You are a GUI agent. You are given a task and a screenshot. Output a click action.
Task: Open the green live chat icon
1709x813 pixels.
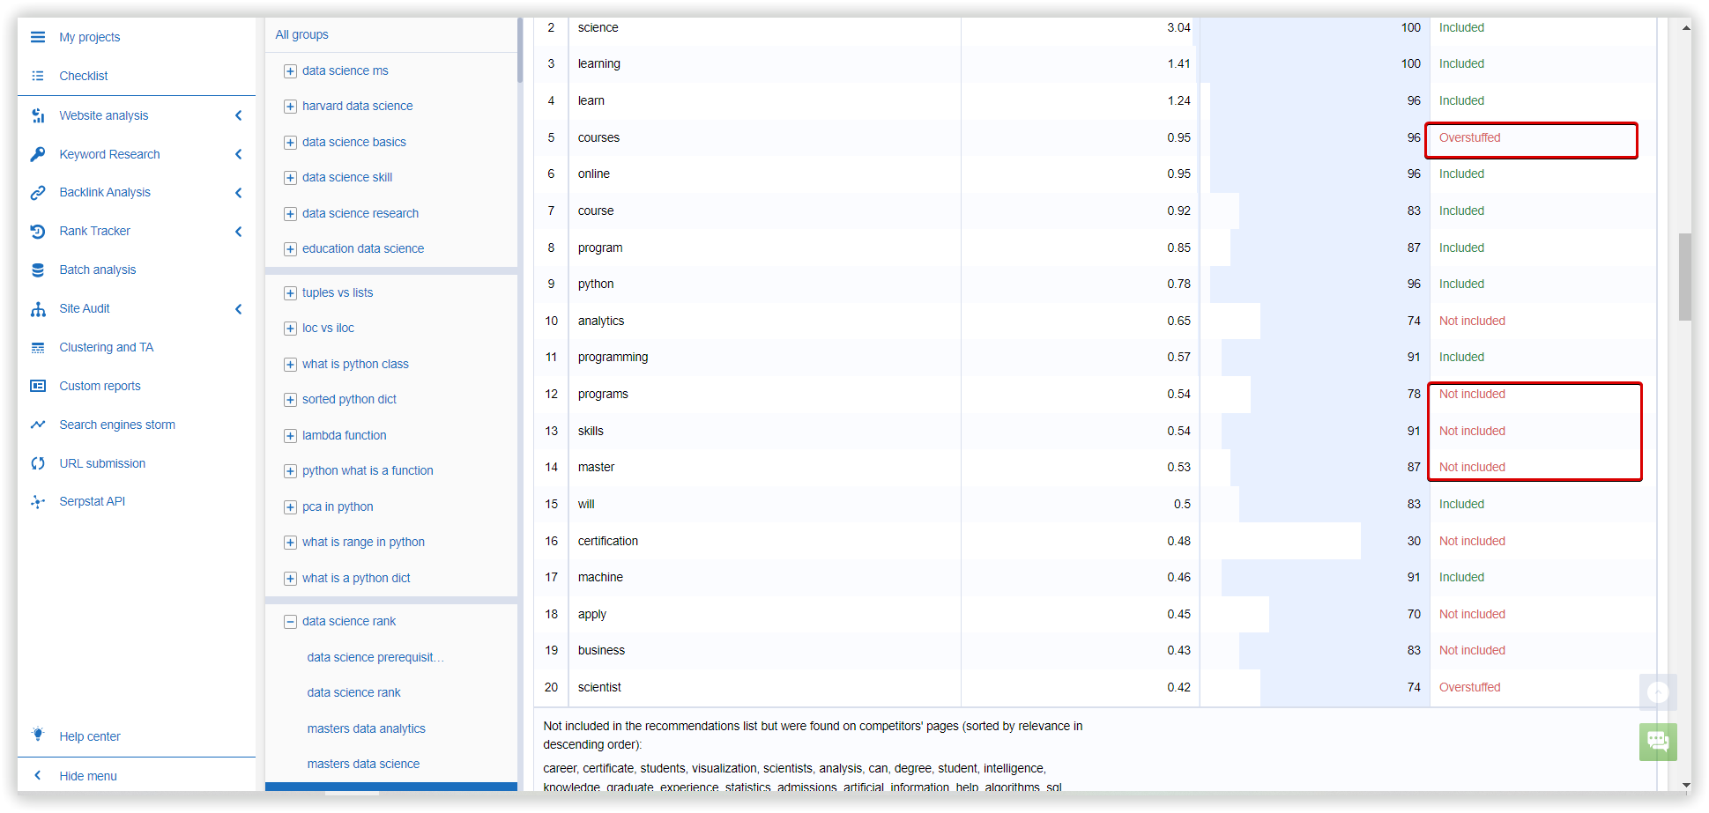[x=1657, y=742]
